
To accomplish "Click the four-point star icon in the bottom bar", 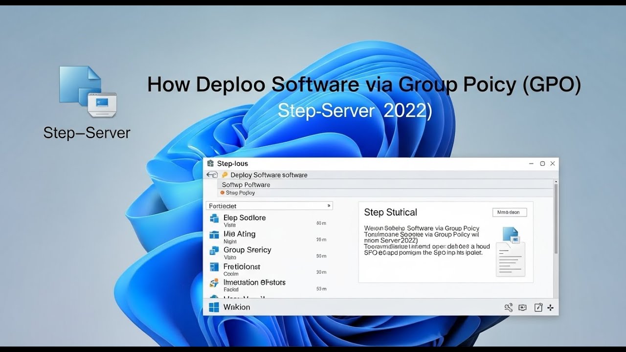I will (551, 308).
